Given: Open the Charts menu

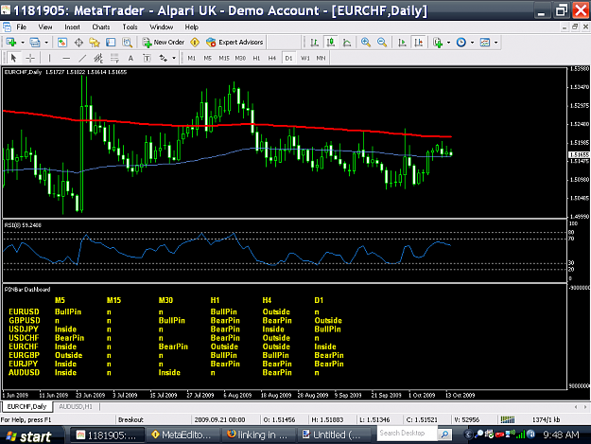Looking at the screenshot, I should (100, 27).
